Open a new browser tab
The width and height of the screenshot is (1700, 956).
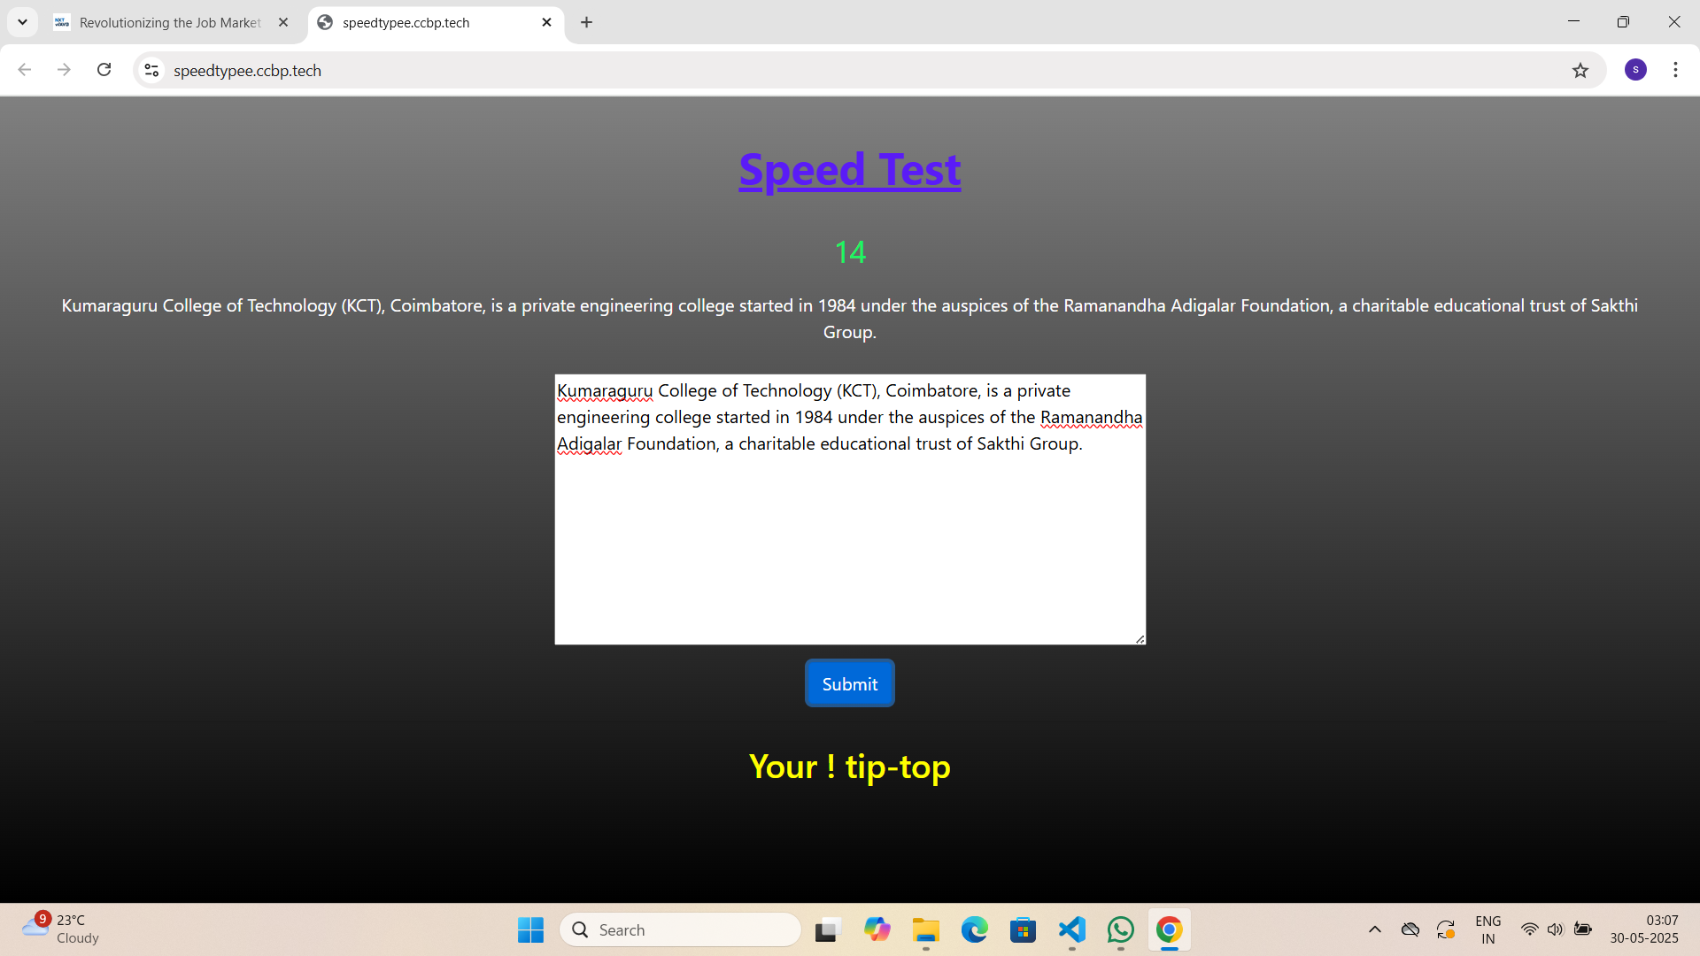coord(586,22)
